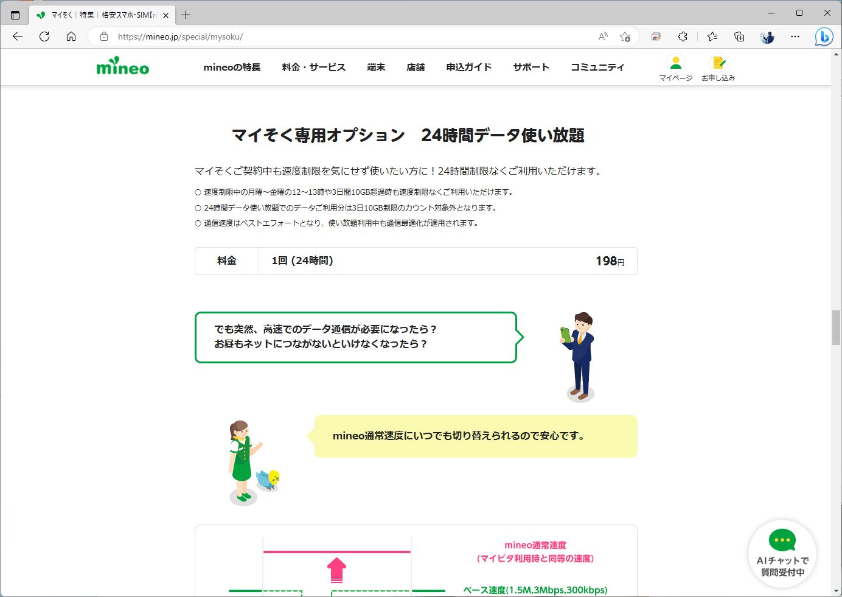The height and width of the screenshot is (597, 842).
Task: Click the mineo logo
Action: click(x=122, y=66)
